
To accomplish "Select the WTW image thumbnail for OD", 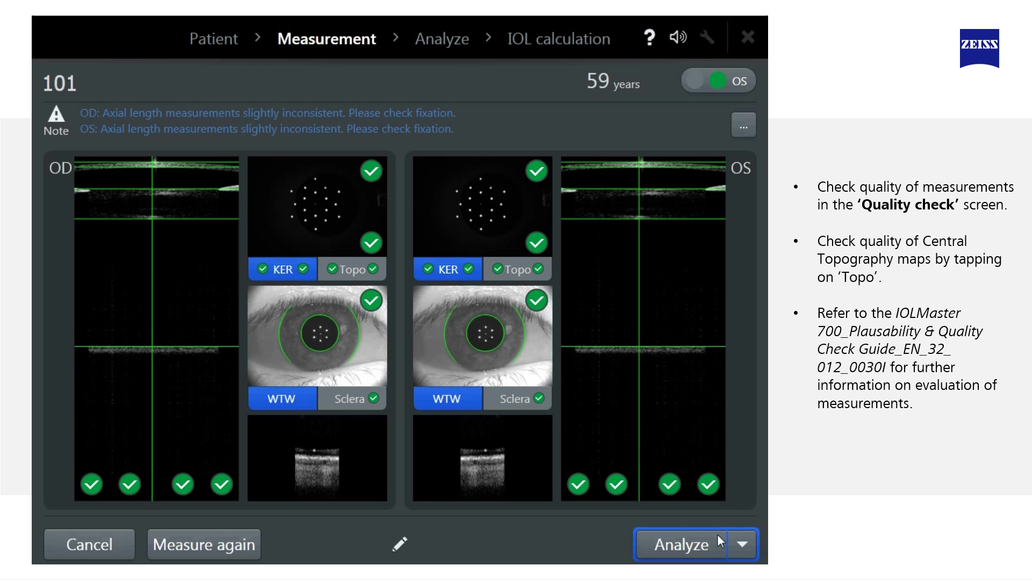I will point(317,336).
